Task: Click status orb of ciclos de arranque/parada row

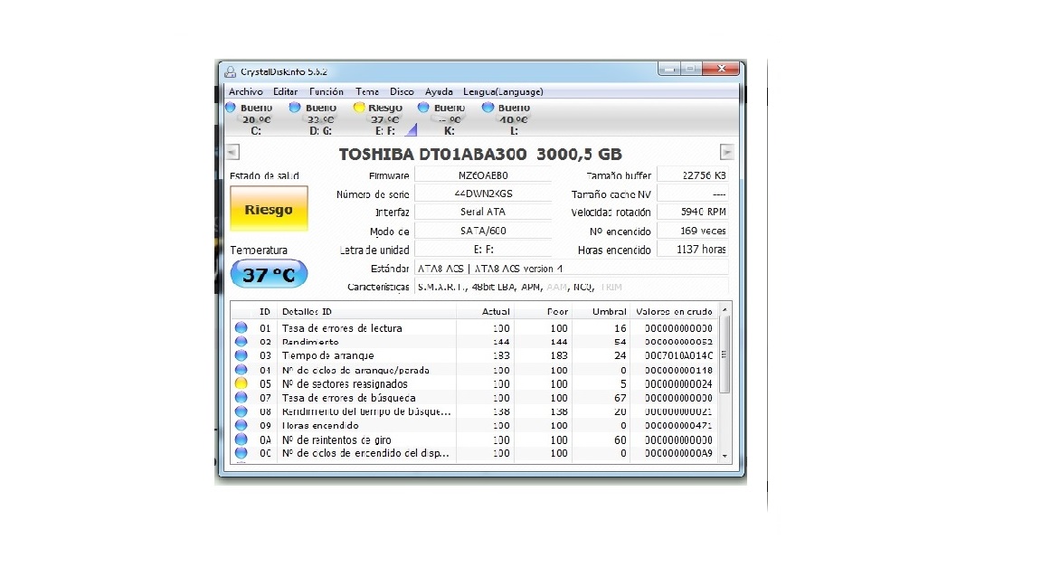Action: (x=242, y=369)
